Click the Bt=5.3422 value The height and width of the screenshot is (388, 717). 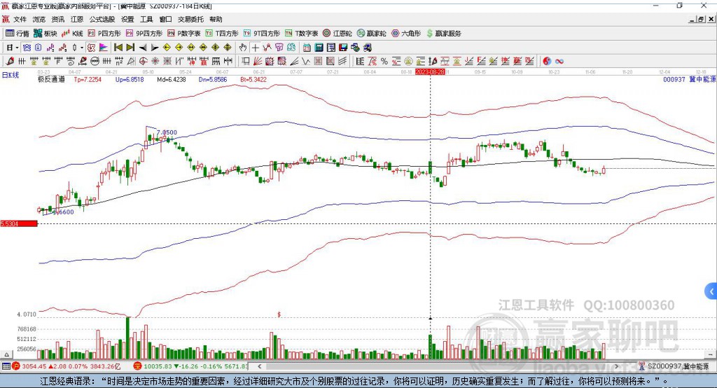(x=253, y=79)
